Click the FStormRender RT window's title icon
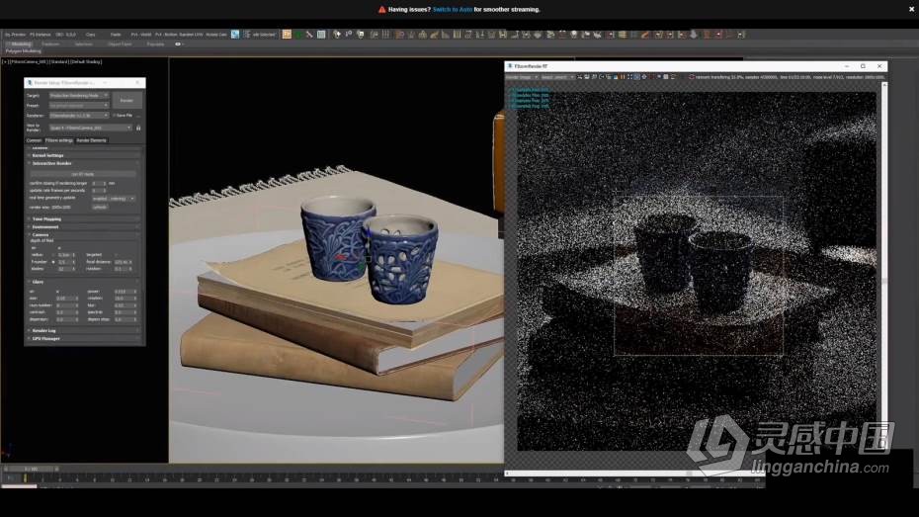 click(x=510, y=66)
